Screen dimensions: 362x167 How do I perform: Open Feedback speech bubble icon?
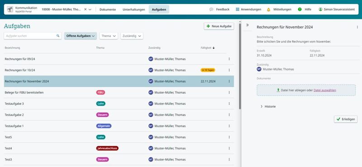211,9
